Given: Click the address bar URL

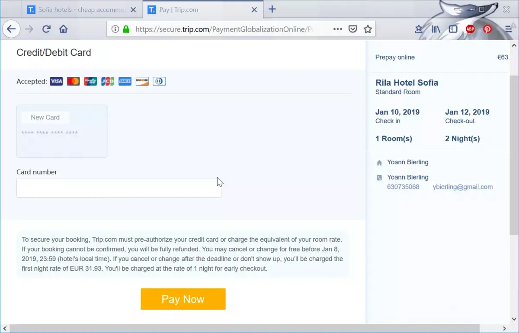Looking at the screenshot, I should 224,29.
